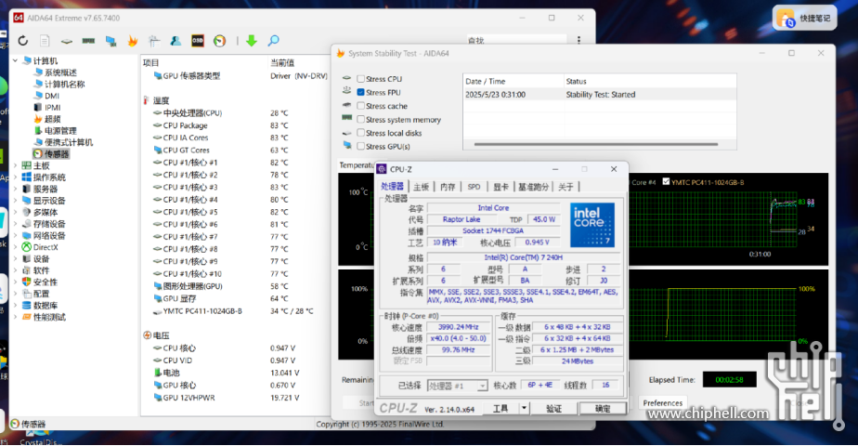Image resolution: width=858 pixels, height=446 pixels.
Task: Switch to the SPD tab in CPU-Z
Action: click(474, 187)
